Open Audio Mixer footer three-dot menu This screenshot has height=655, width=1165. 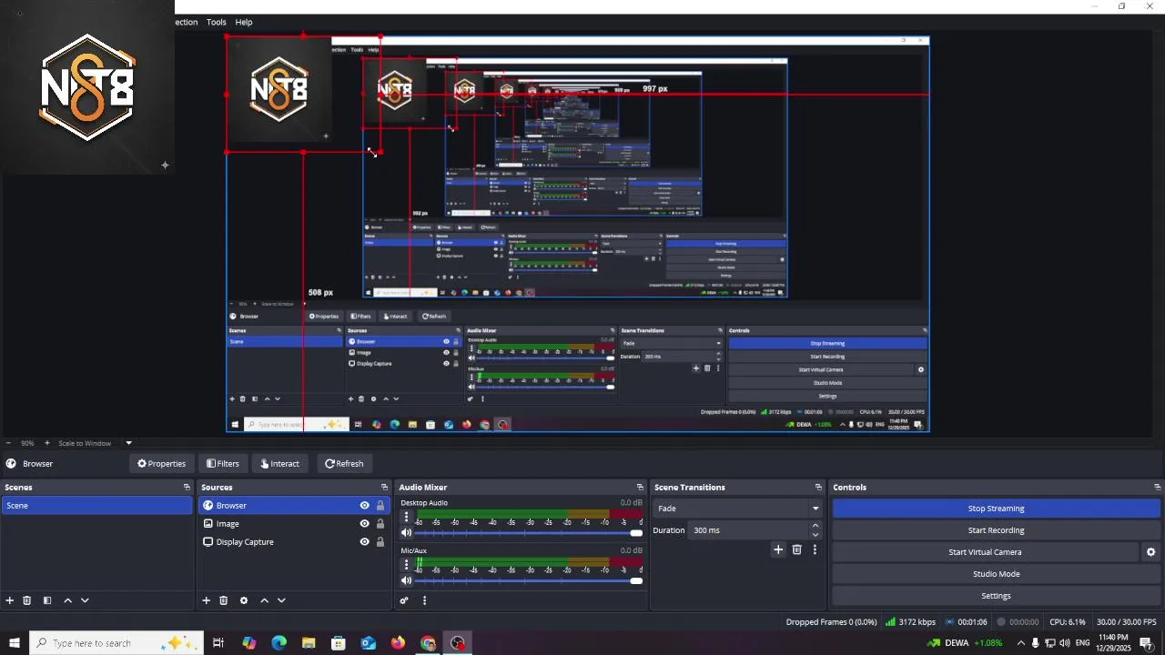click(x=424, y=600)
